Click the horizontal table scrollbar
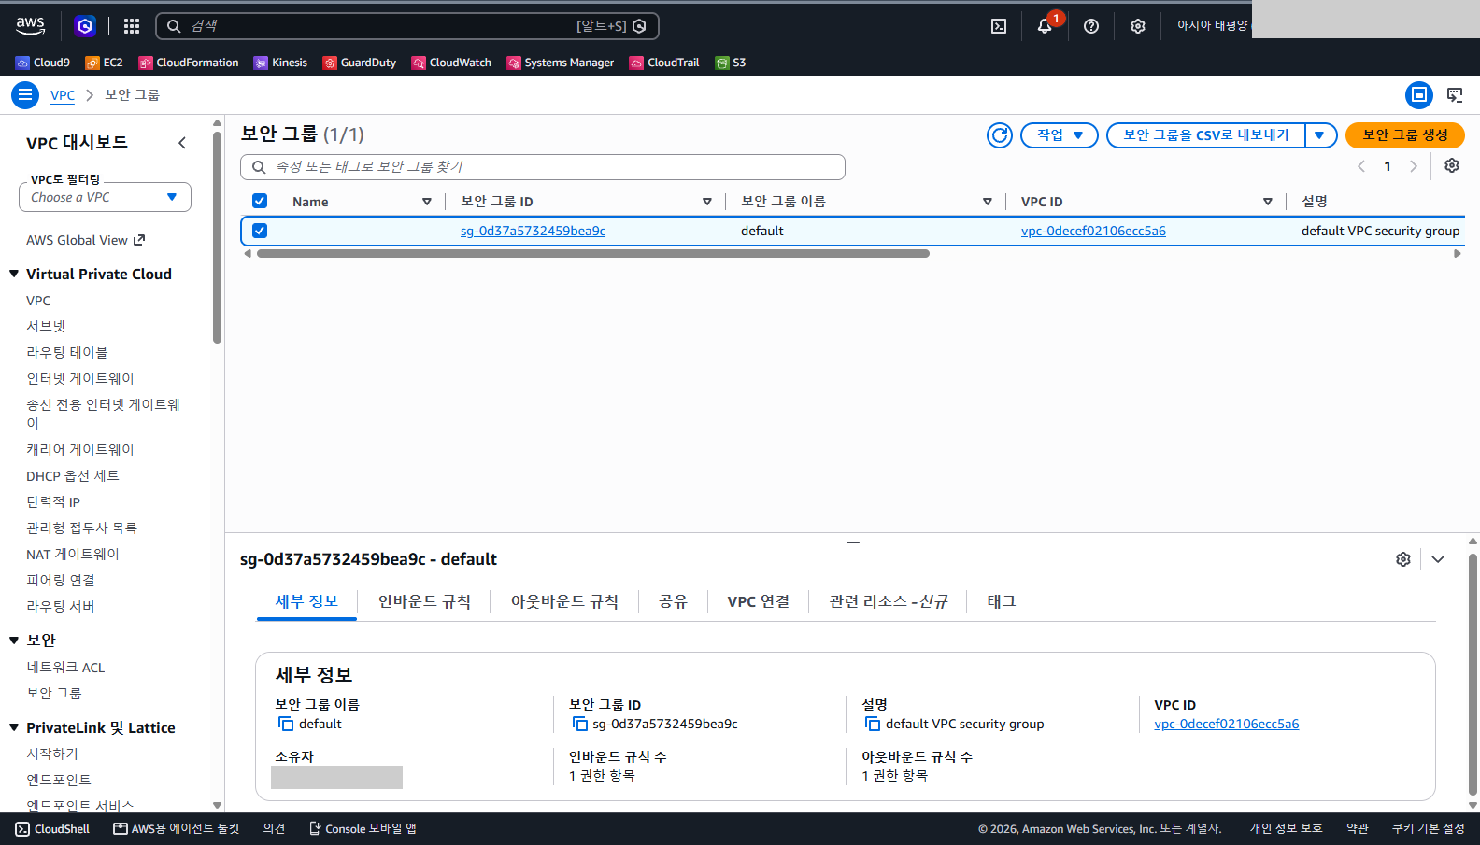The image size is (1480, 845). coord(593,253)
